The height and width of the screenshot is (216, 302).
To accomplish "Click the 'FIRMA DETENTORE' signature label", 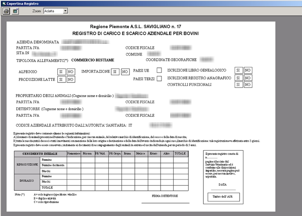I will [x=165, y=196].
